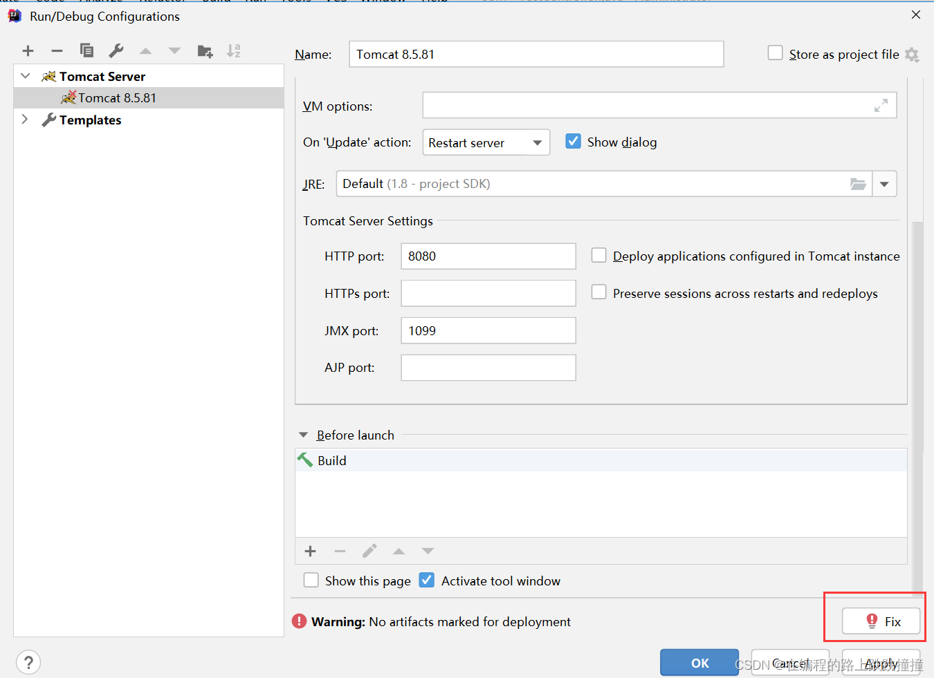Edit the Before launch task
The width and height of the screenshot is (934, 678).
pyautogui.click(x=369, y=551)
